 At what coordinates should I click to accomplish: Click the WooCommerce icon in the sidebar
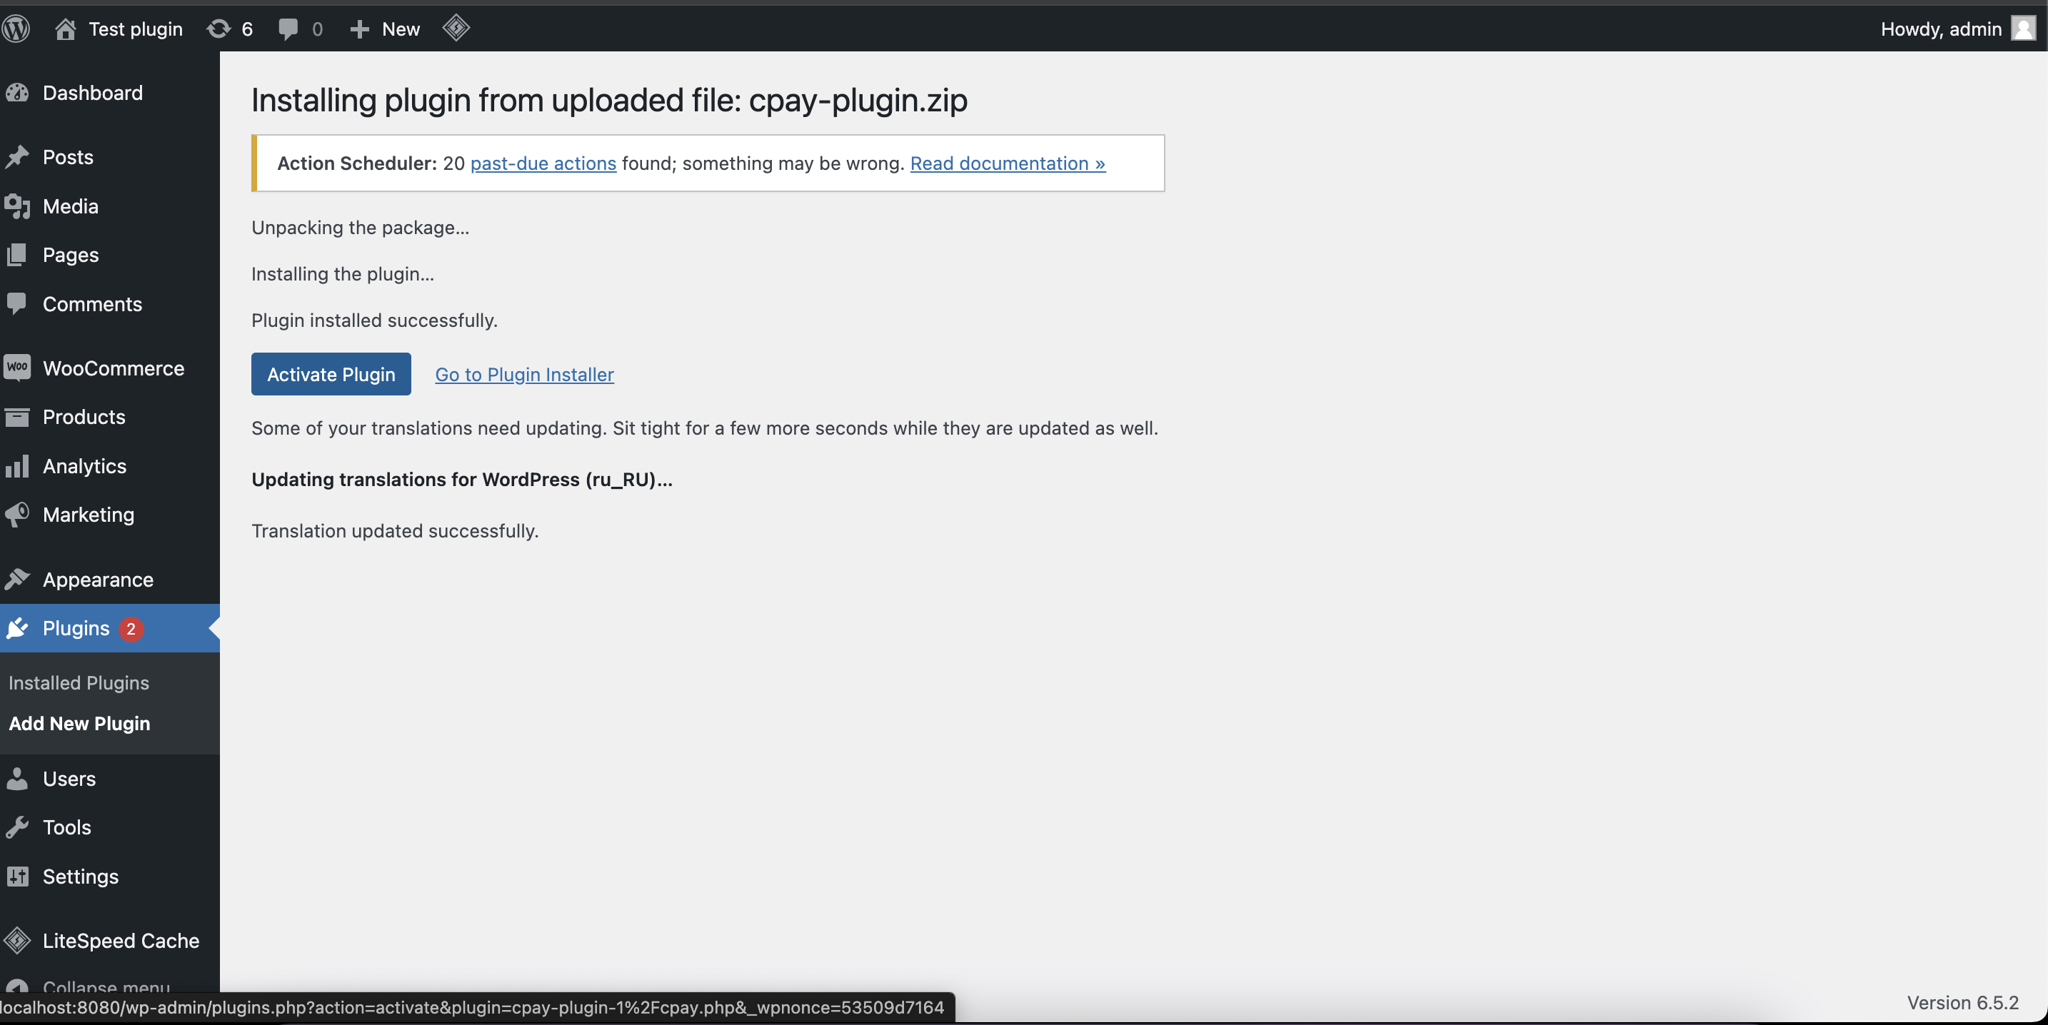click(17, 368)
